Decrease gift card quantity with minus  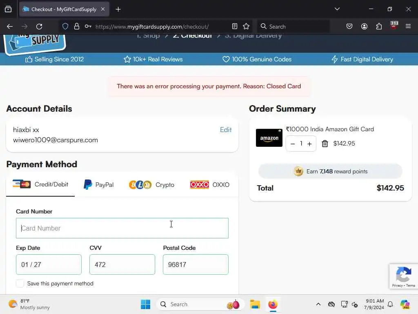click(x=292, y=144)
